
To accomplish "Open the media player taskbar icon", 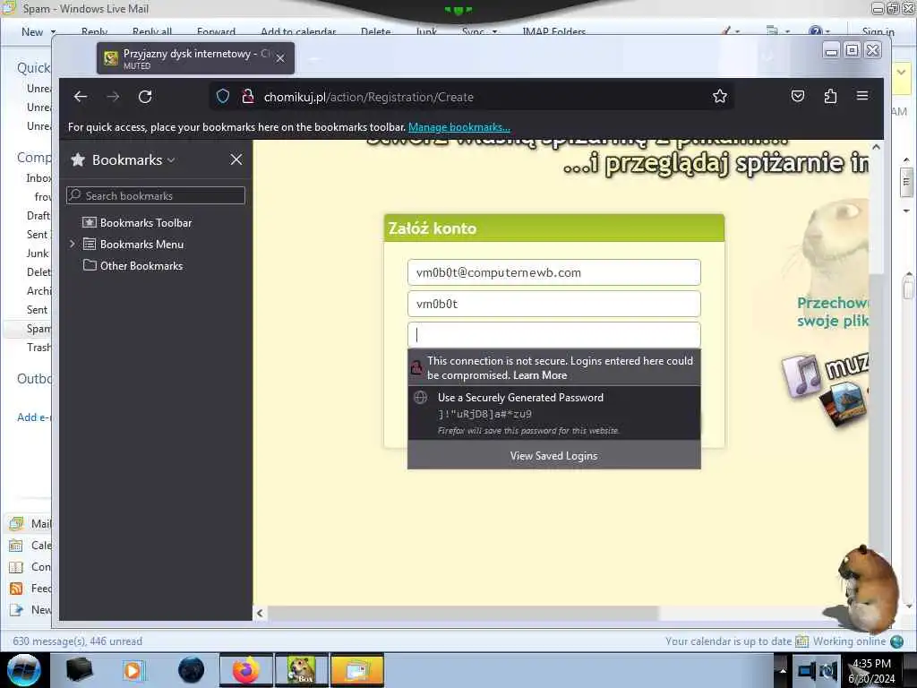I will 133,670.
